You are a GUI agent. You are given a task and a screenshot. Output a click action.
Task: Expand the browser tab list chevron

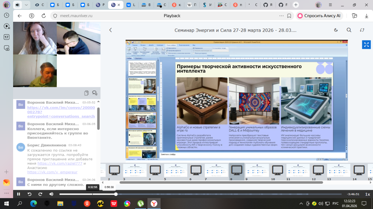click(x=27, y=5)
